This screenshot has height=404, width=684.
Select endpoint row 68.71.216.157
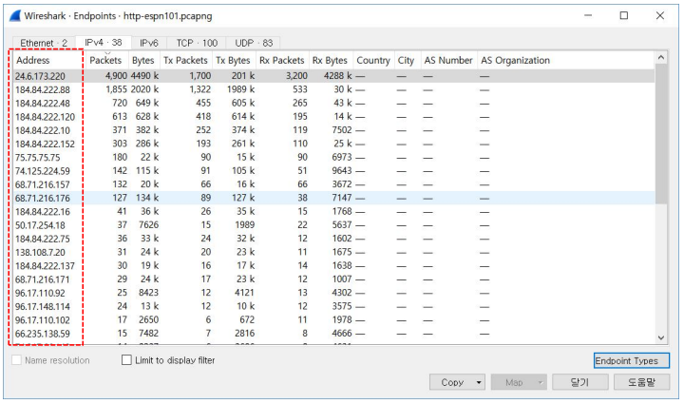333,184
